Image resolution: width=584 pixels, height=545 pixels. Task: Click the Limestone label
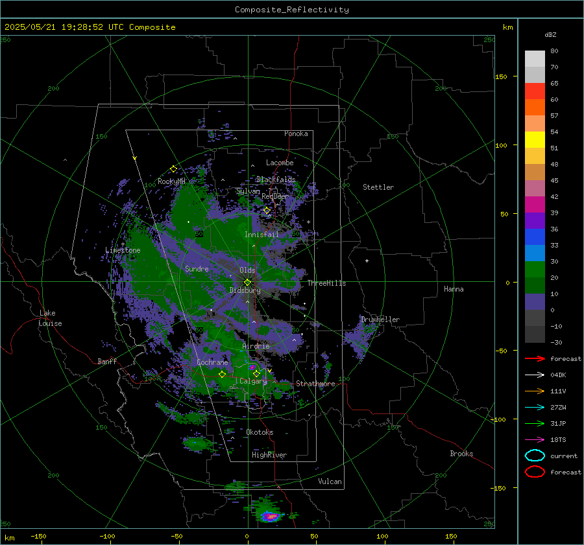click(x=123, y=250)
